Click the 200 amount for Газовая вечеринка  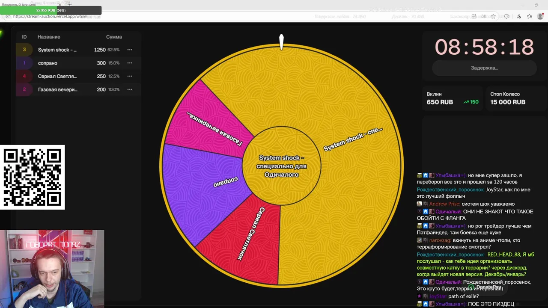(101, 89)
